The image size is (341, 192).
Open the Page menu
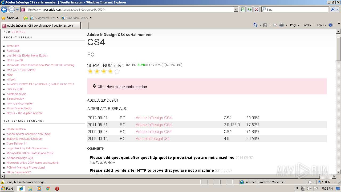(294, 25)
